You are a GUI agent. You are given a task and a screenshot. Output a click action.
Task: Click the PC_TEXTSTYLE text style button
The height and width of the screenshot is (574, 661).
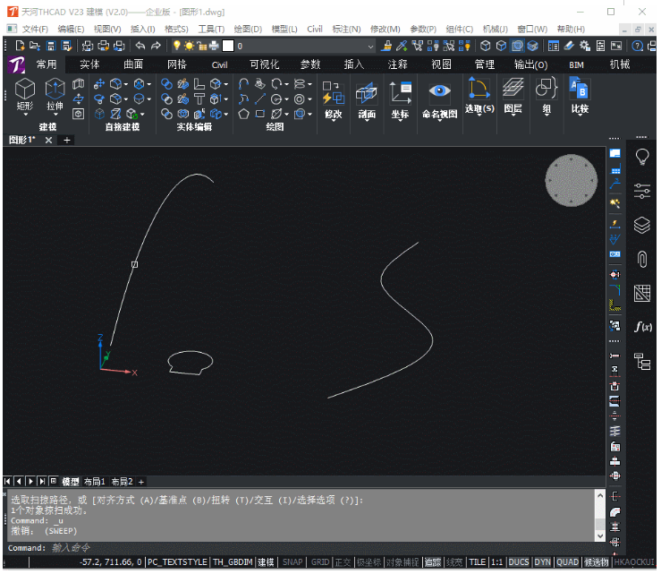177,562
